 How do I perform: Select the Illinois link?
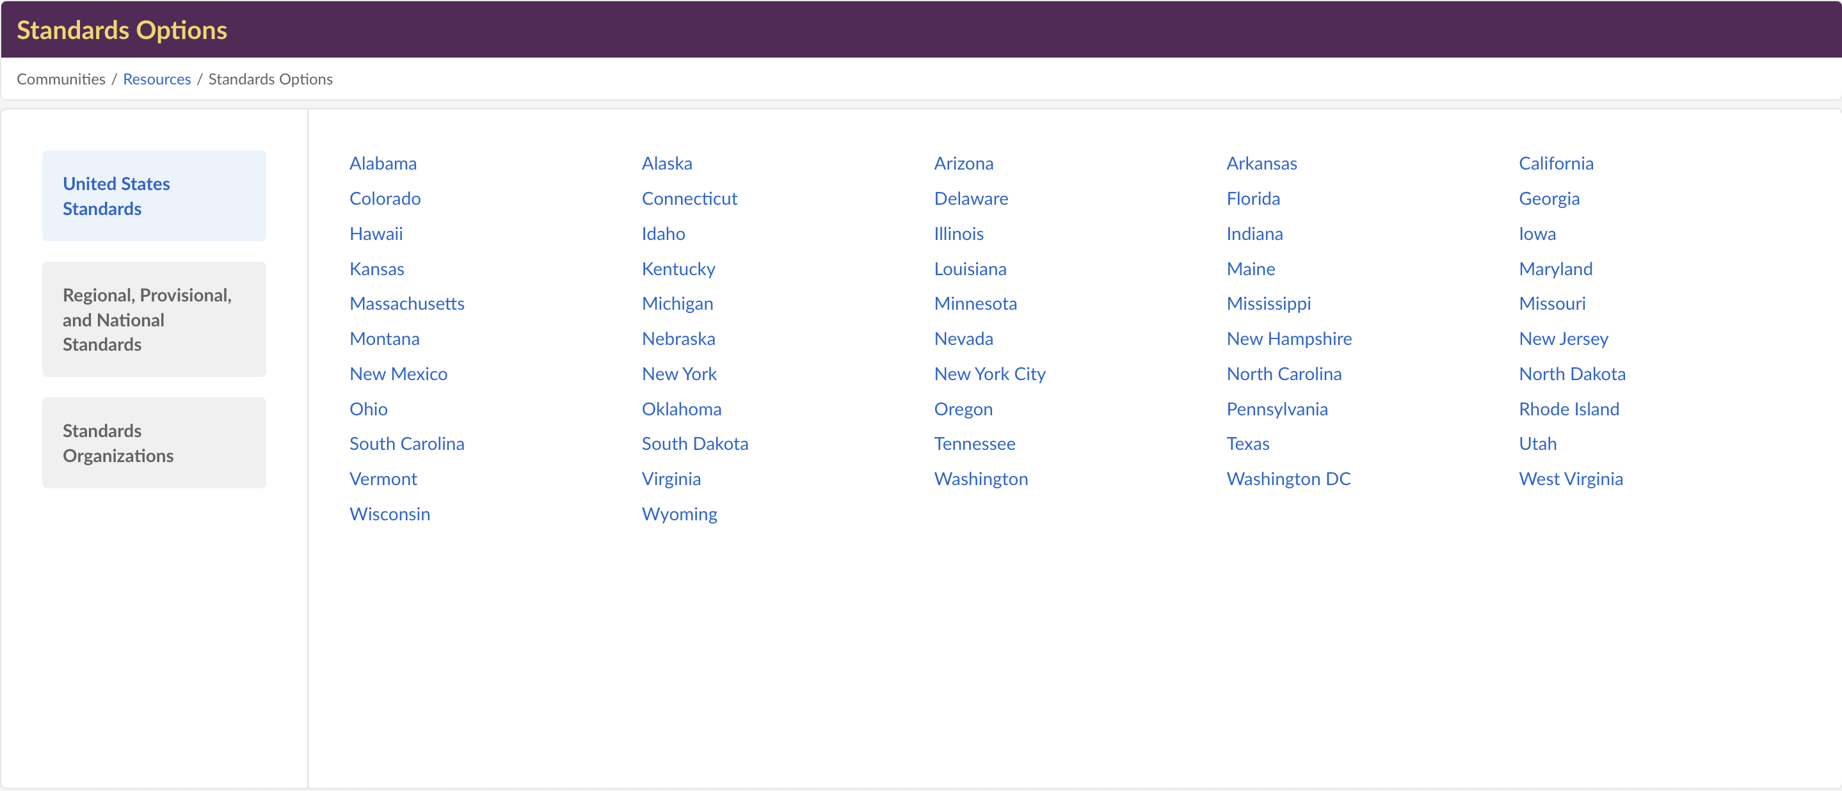click(958, 233)
